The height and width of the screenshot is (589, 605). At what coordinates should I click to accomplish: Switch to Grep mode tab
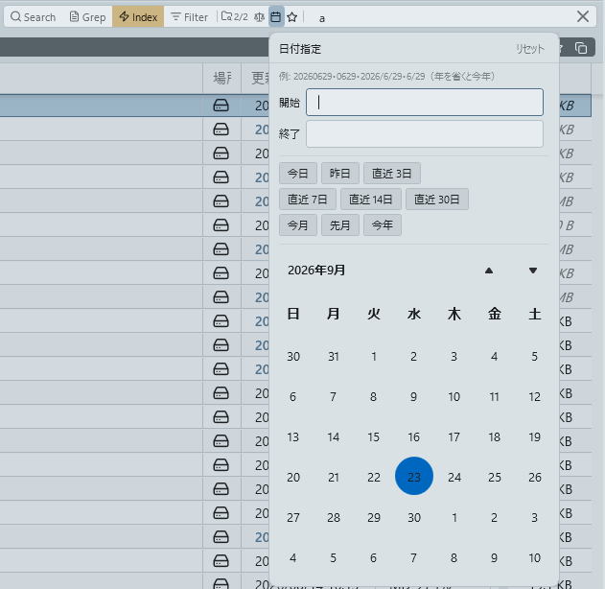pos(87,17)
